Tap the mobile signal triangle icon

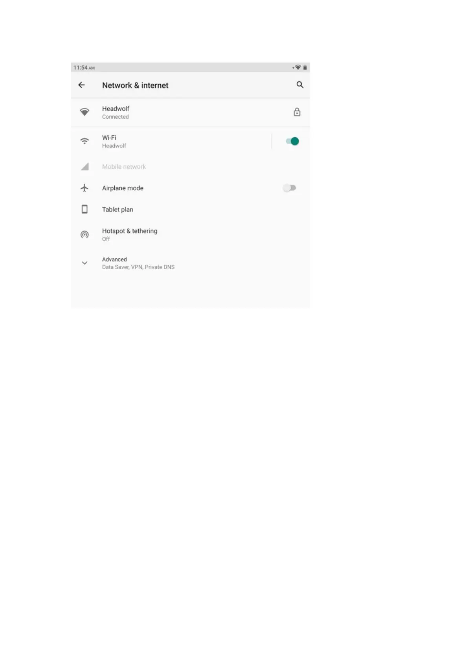tap(85, 167)
